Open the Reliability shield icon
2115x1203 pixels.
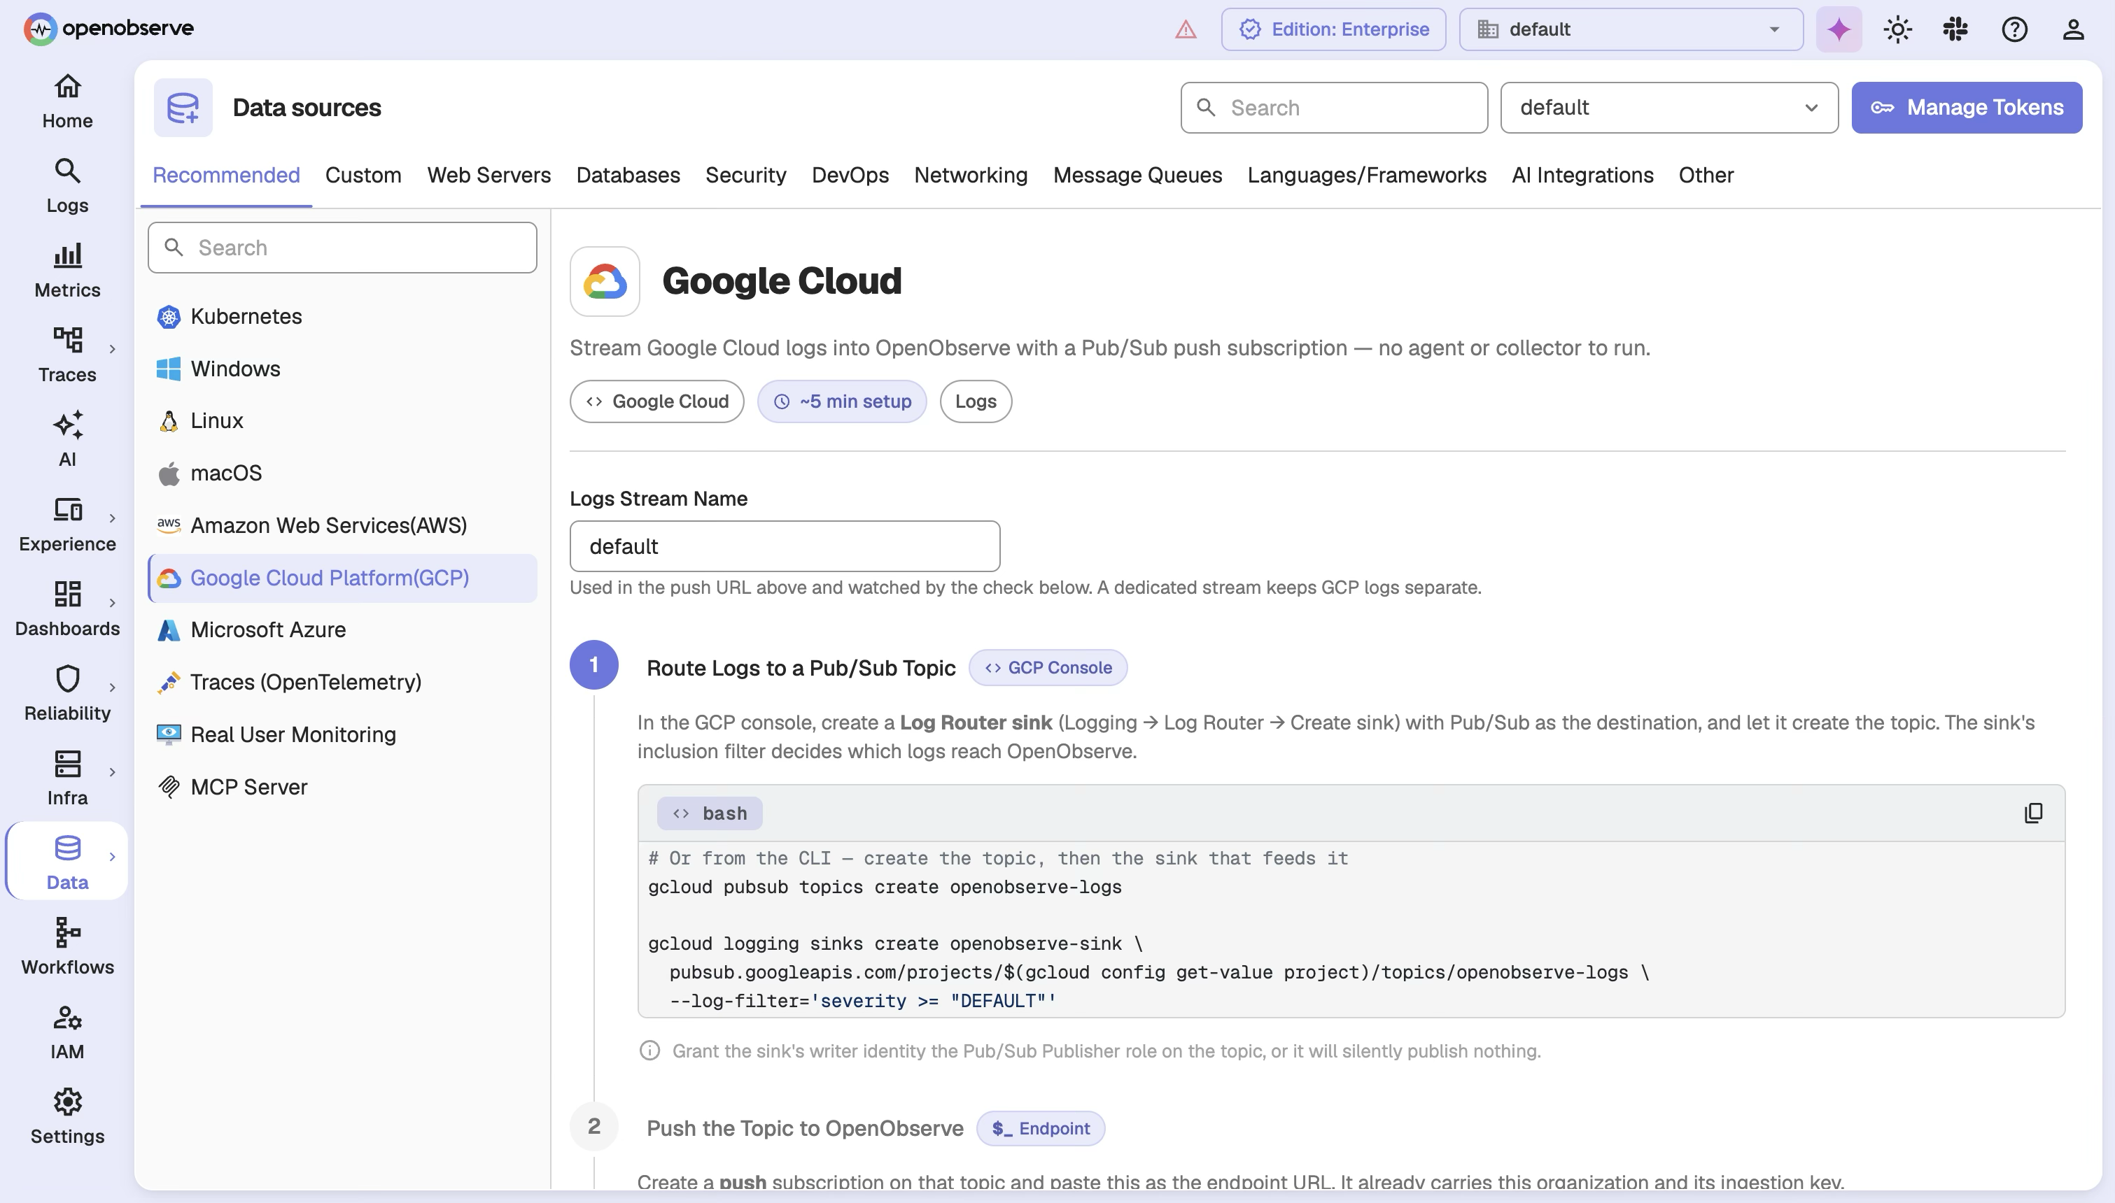click(x=67, y=678)
